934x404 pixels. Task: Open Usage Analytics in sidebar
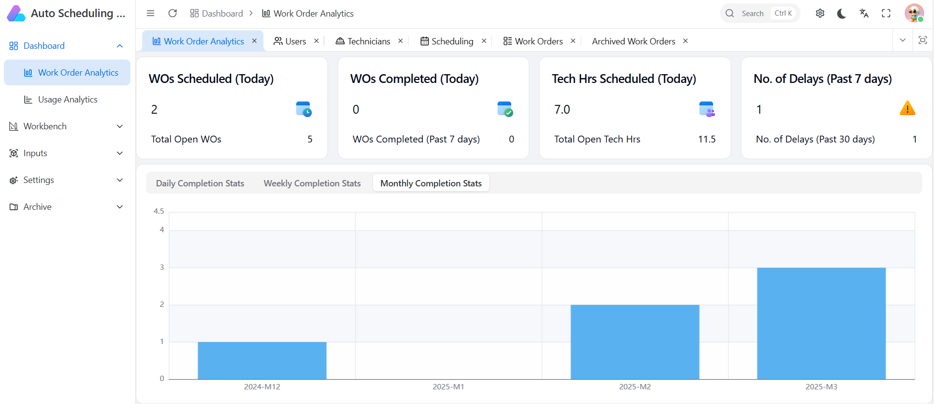(x=67, y=100)
